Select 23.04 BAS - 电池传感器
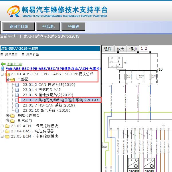This screenshot has width=172, height=172. coord(32,131)
